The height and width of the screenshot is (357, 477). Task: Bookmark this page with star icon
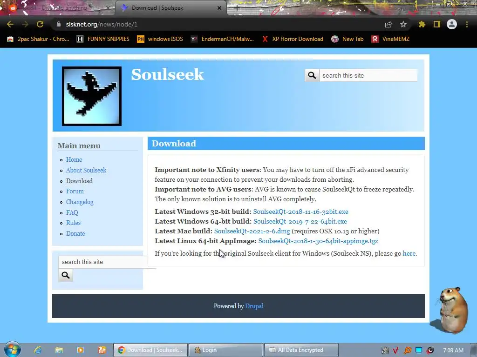tap(403, 24)
